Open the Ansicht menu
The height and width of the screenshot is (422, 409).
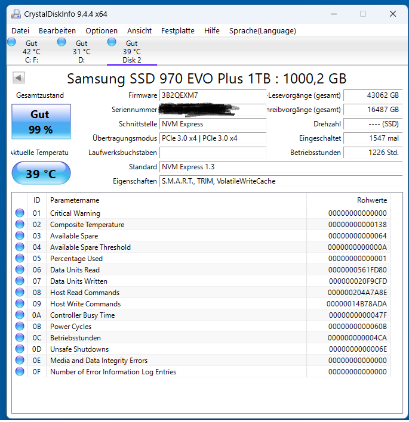coord(139,30)
